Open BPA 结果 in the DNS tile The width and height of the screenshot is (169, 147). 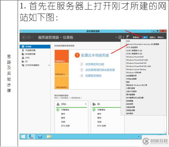tap(65, 126)
